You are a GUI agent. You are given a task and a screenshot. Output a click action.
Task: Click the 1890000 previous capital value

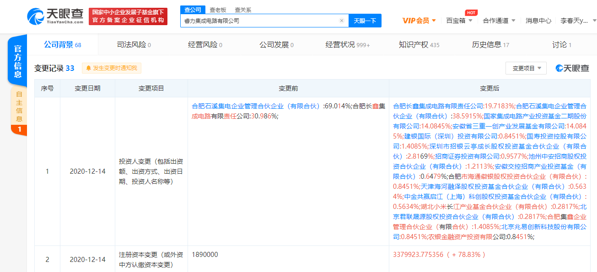point(205,255)
